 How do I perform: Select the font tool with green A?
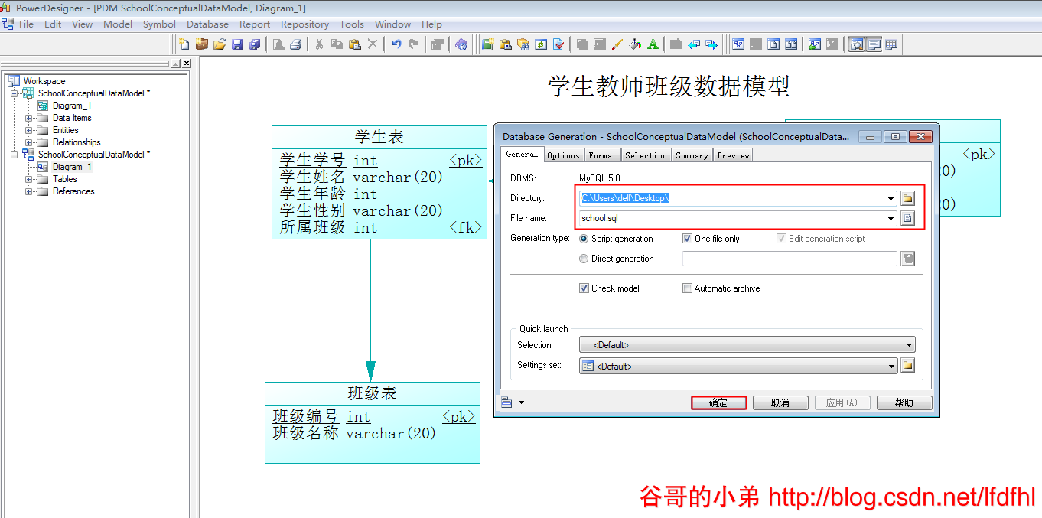[x=652, y=44]
